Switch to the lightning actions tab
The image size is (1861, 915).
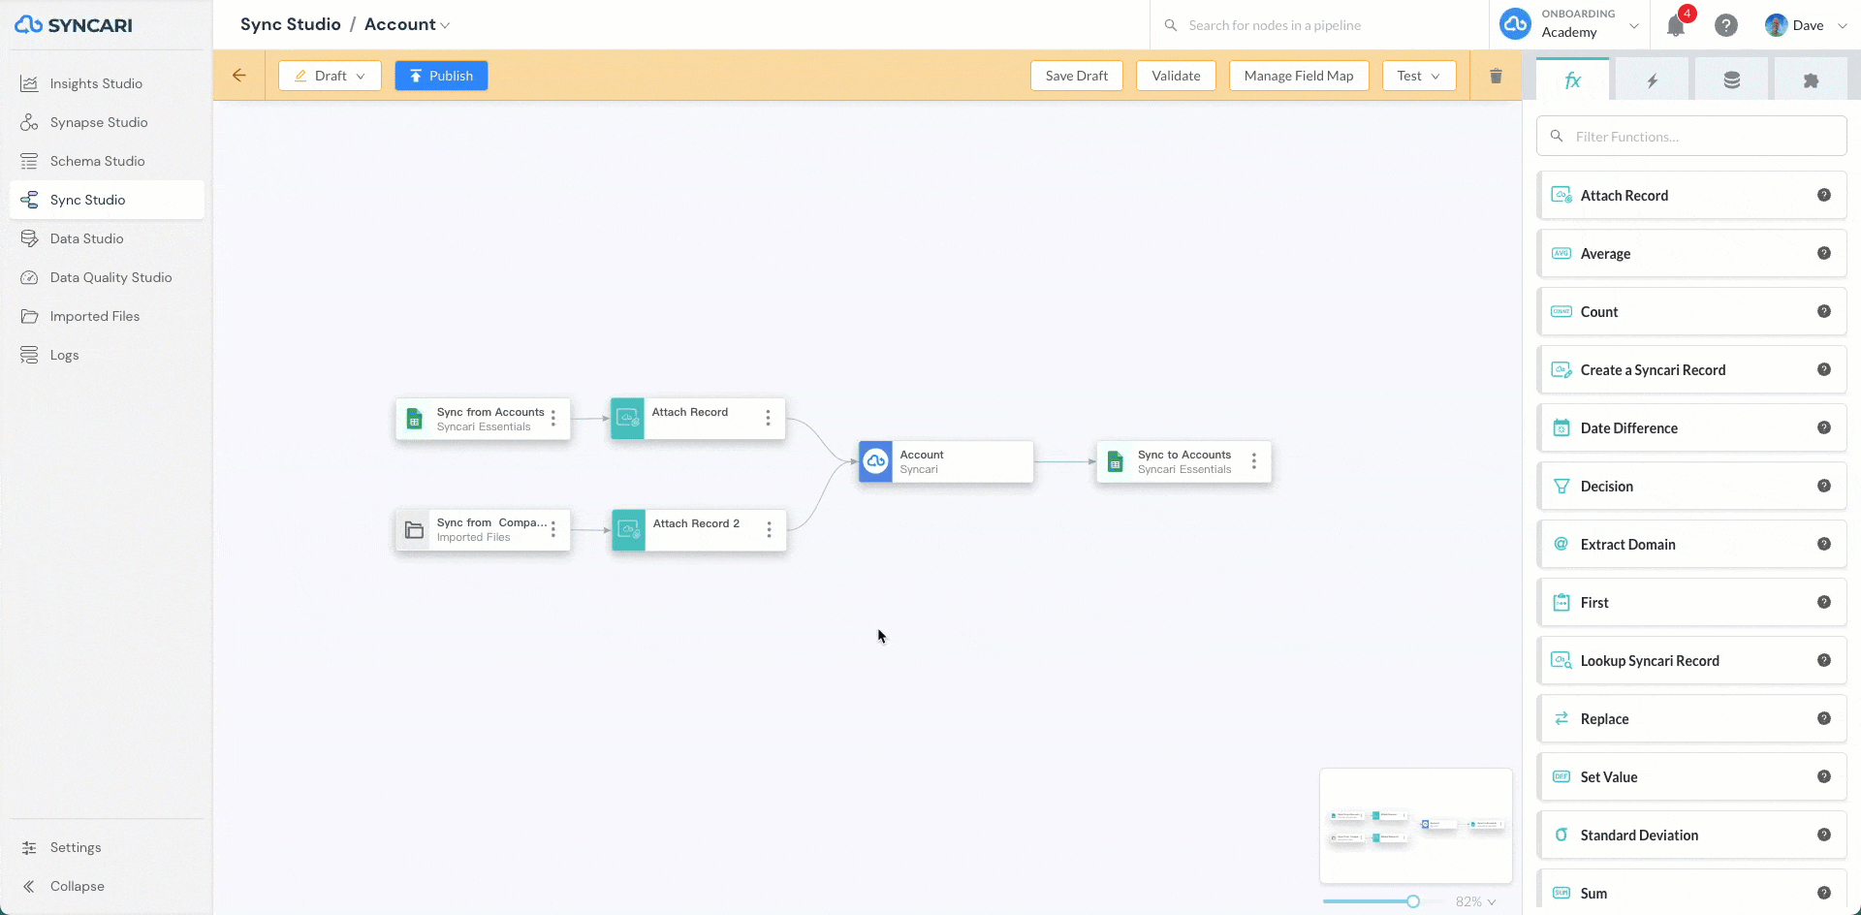click(x=1652, y=80)
